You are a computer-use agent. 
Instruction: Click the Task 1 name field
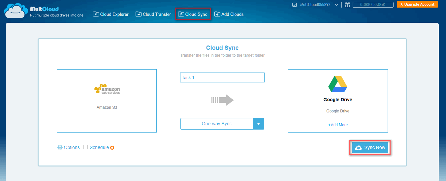tap(222, 77)
